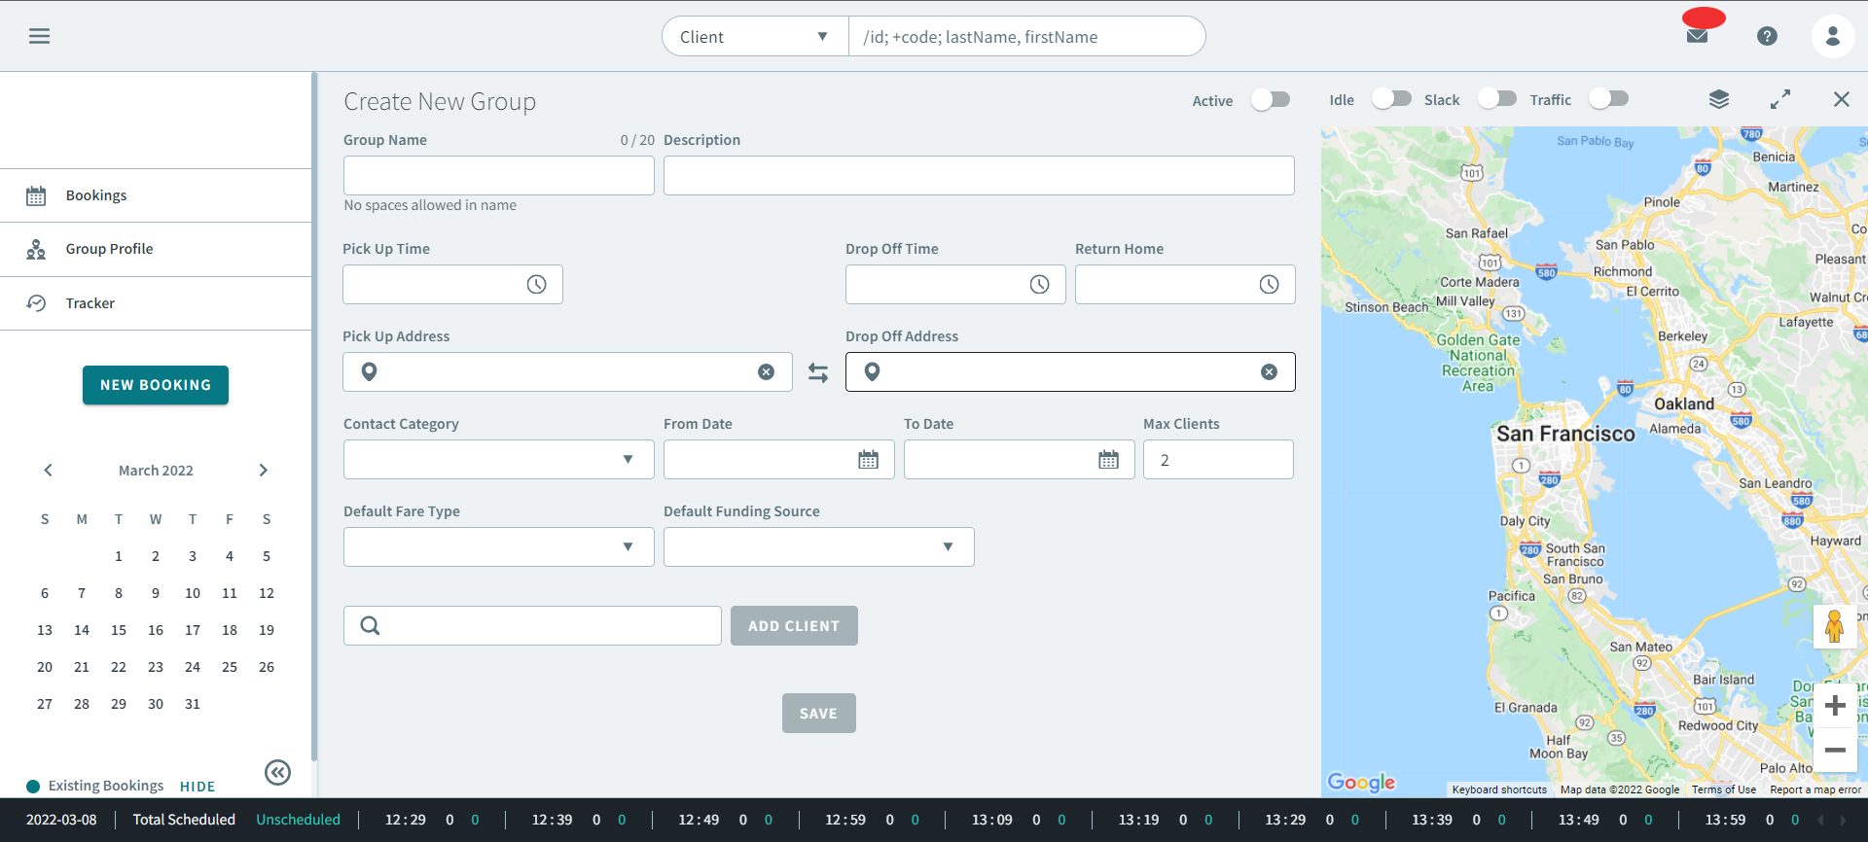Viewport: 1868px width, 842px height.
Task: Open the map layers icon
Action: (1719, 99)
